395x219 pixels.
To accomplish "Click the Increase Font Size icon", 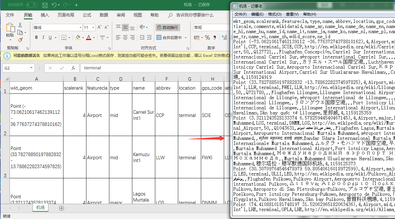I will pos(99,27).
